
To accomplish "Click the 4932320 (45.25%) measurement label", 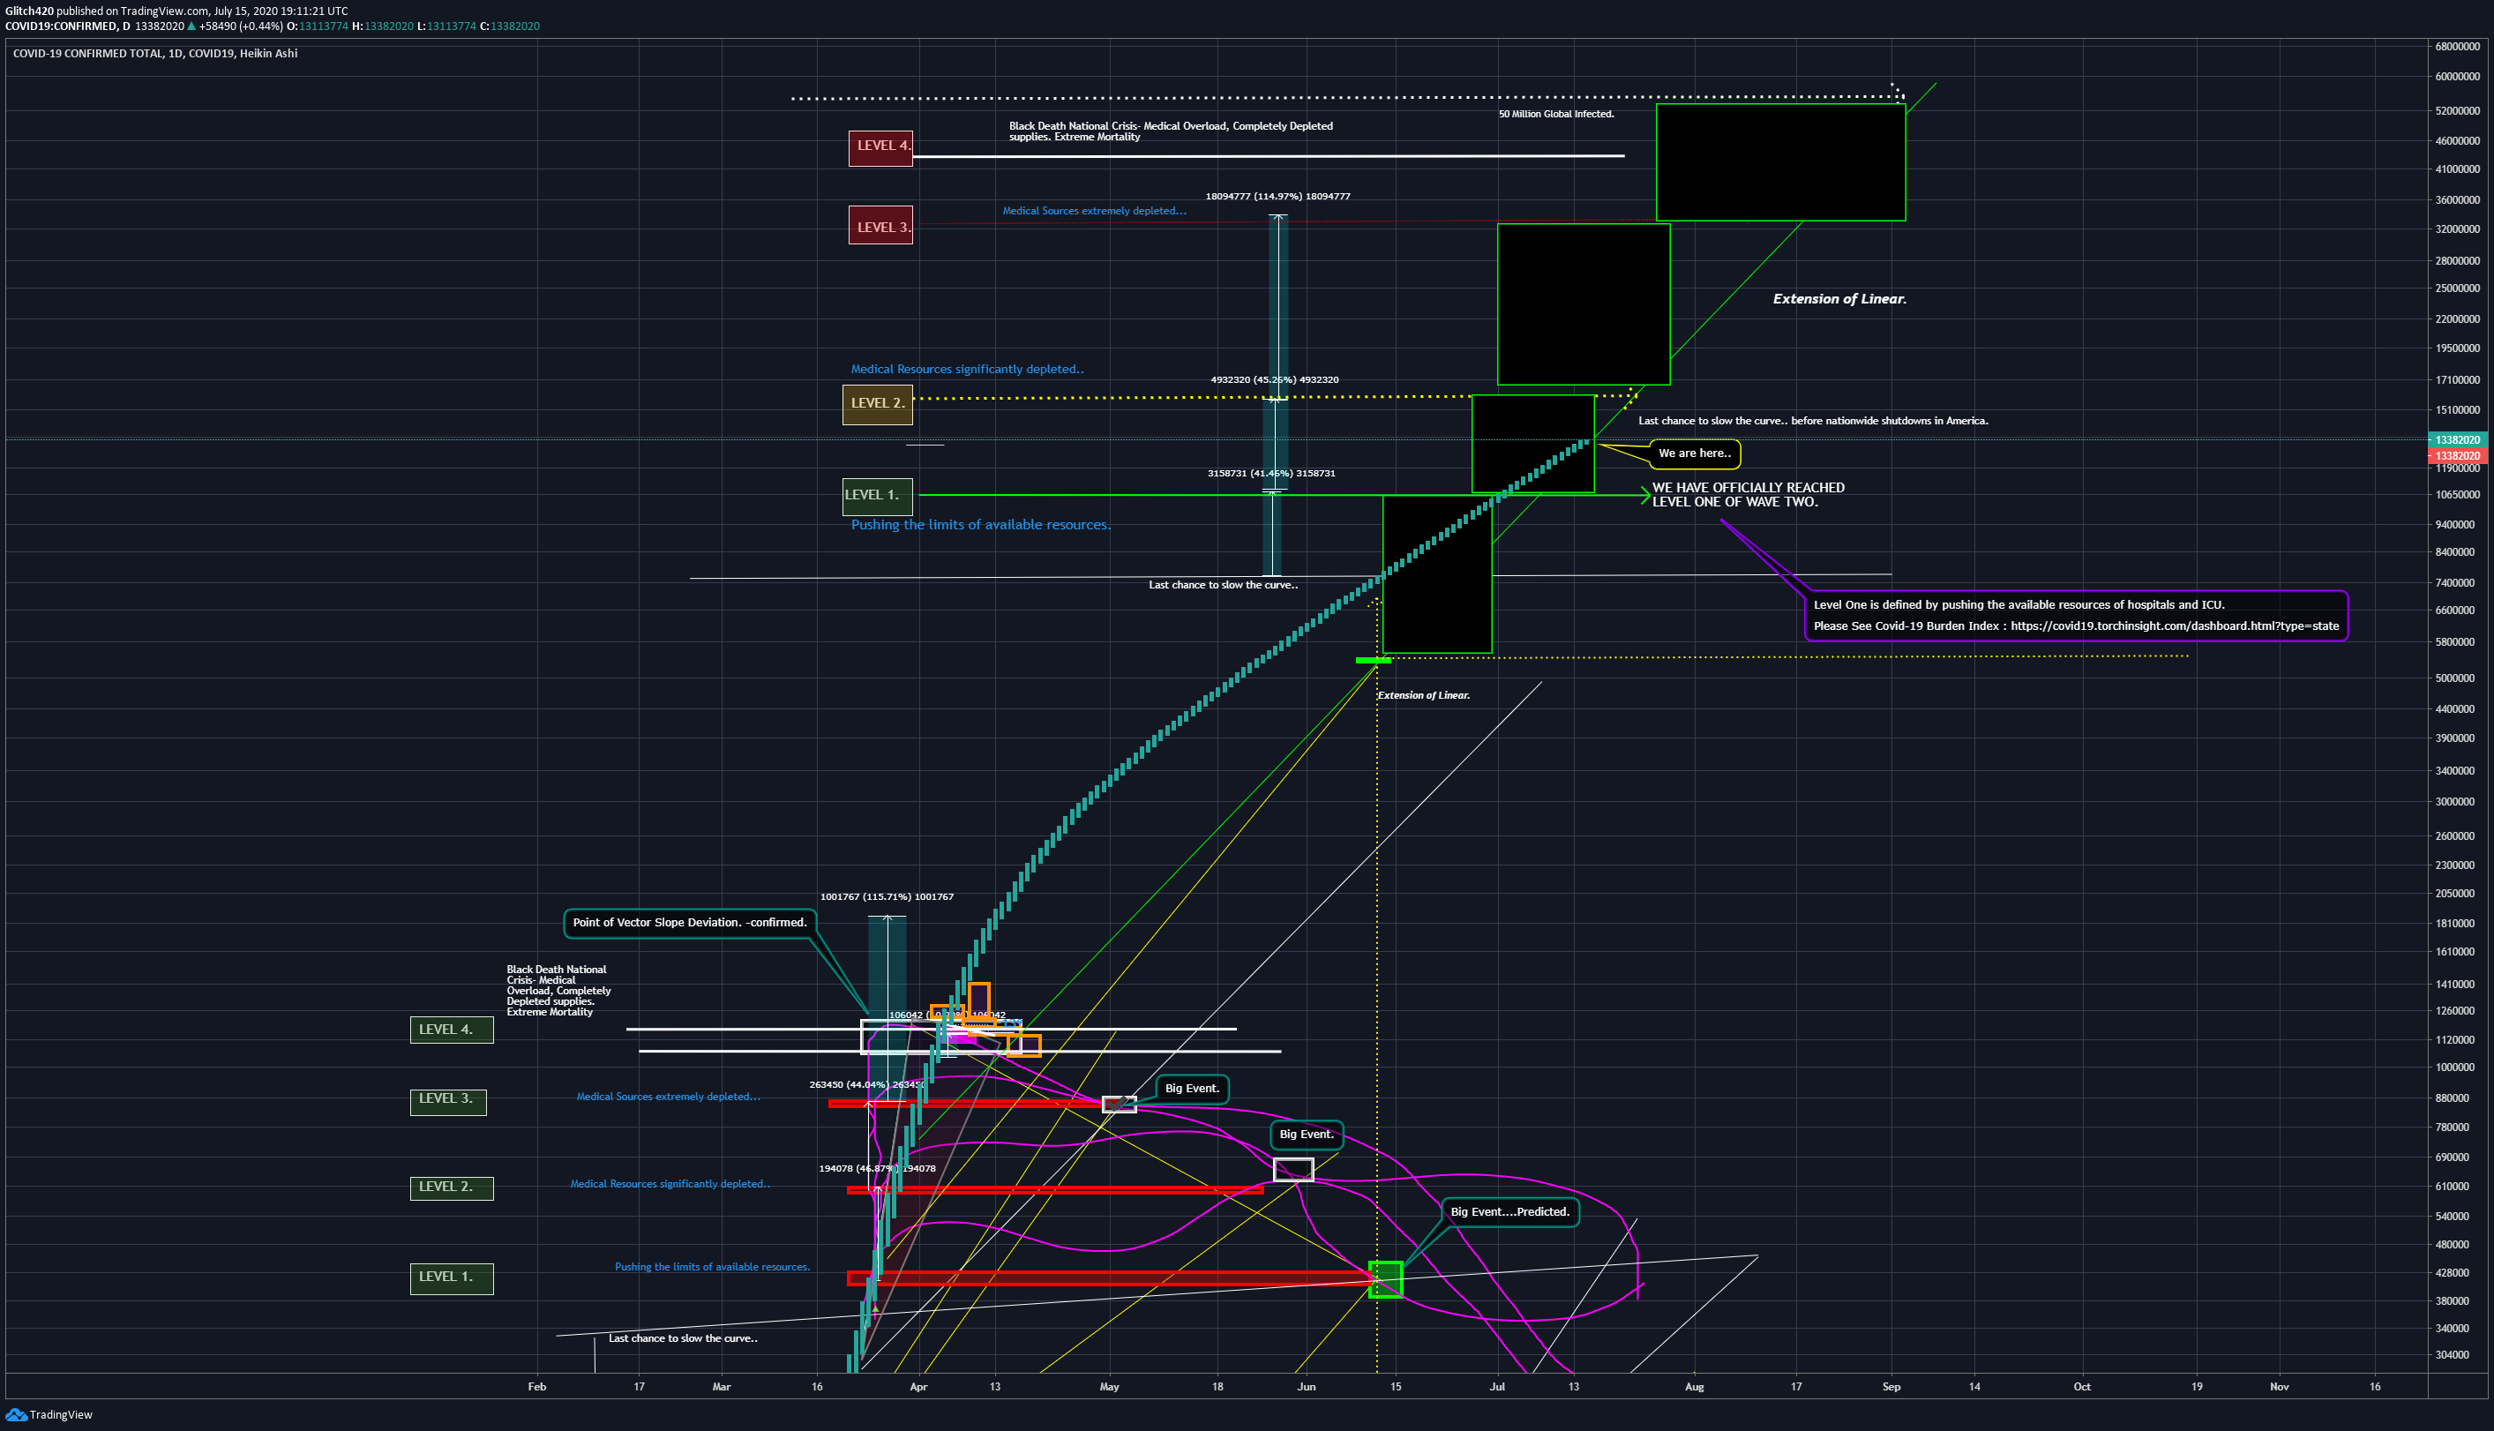I will [1274, 379].
